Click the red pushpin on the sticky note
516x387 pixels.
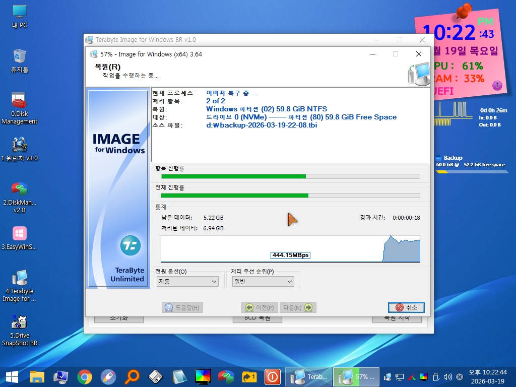[464, 11]
